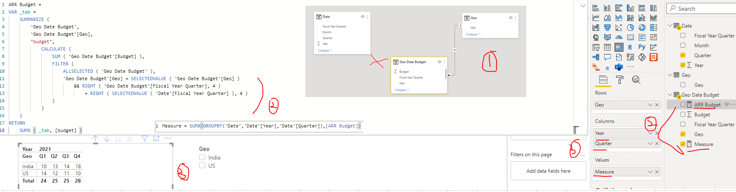Uncheck the Year field under Date

pyautogui.click(x=683, y=65)
